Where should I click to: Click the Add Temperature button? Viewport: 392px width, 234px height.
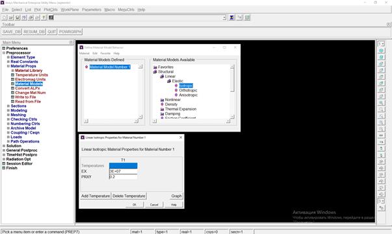[96, 196]
